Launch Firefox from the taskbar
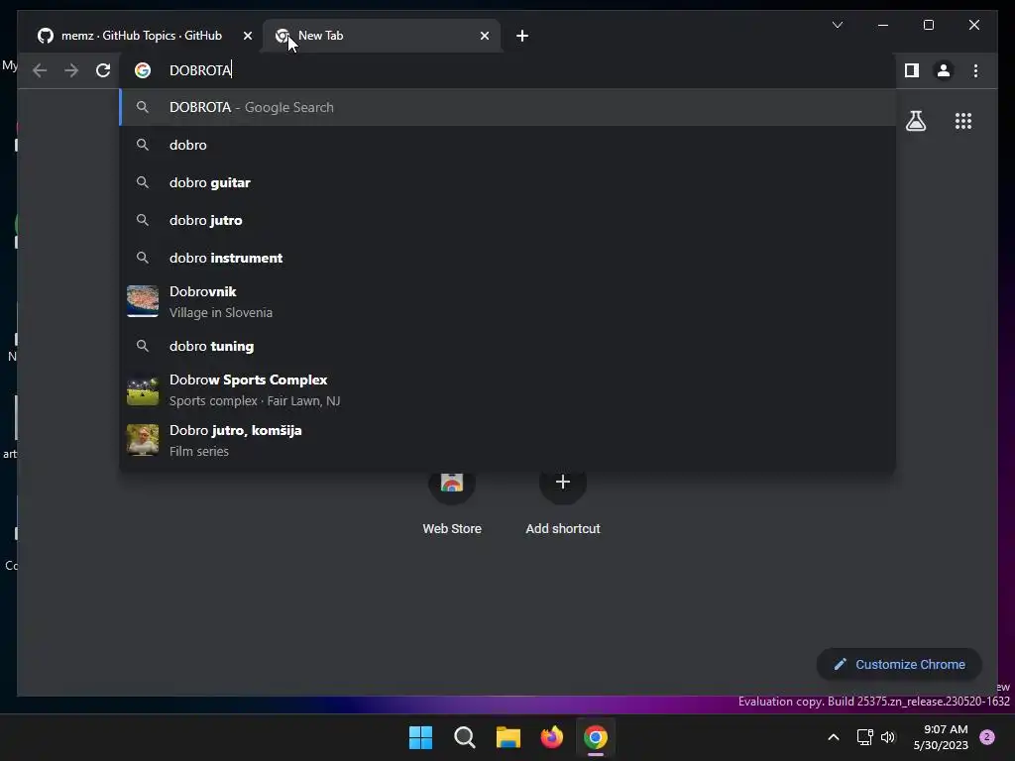 [x=551, y=737]
